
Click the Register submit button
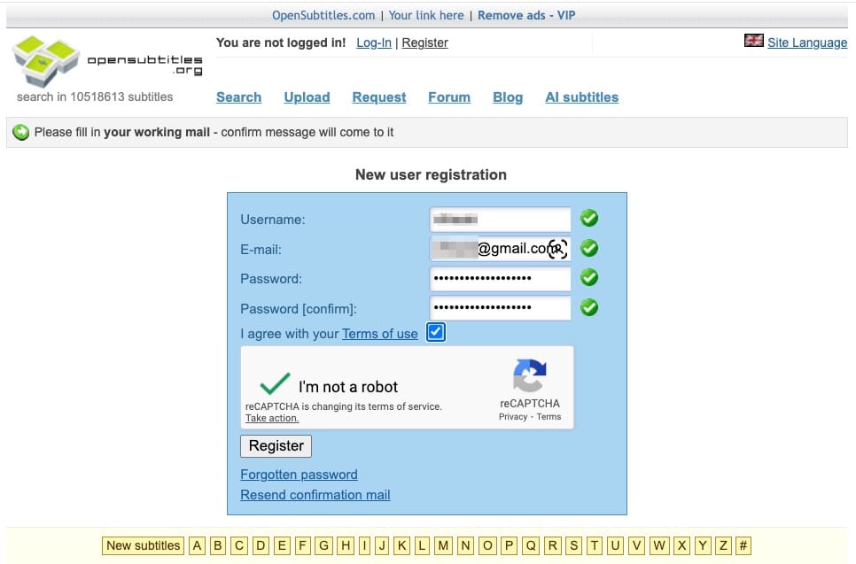276,445
